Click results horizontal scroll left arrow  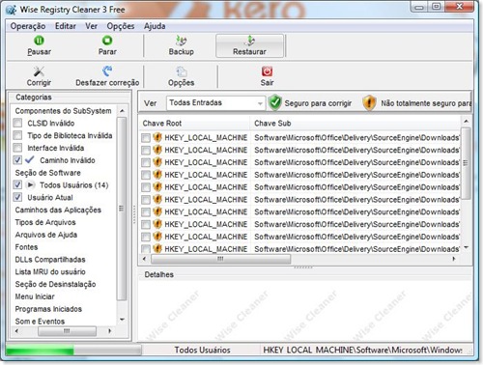(x=144, y=259)
